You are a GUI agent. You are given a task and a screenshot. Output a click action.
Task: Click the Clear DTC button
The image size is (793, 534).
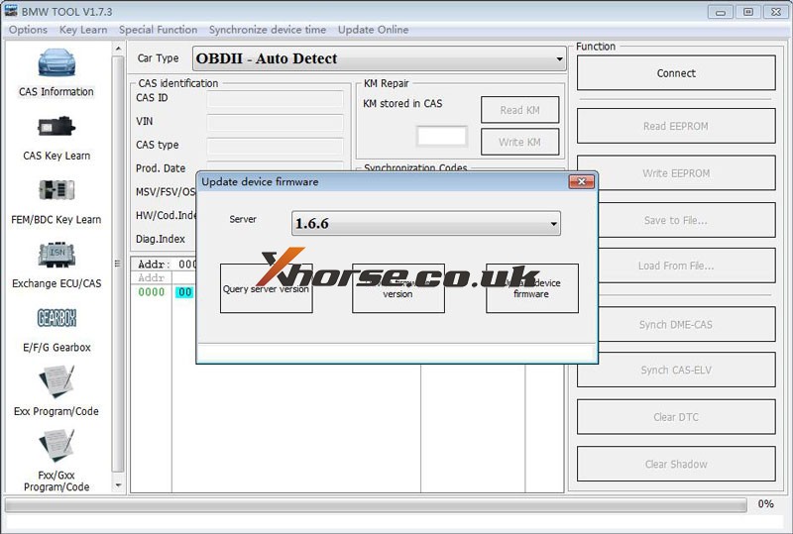click(676, 417)
